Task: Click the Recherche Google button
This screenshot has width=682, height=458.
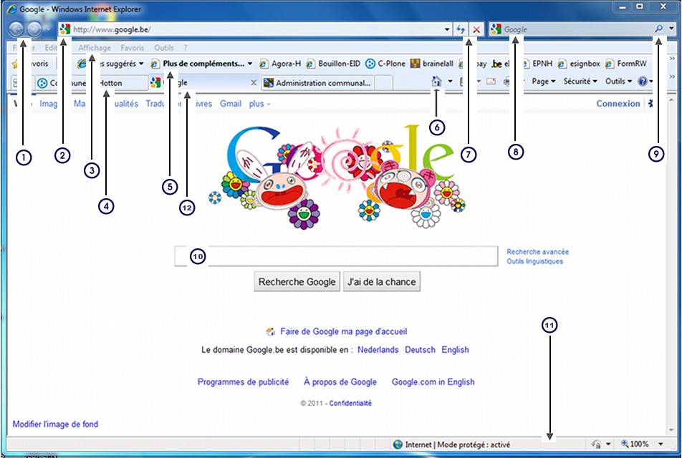Action: pyautogui.click(x=297, y=282)
